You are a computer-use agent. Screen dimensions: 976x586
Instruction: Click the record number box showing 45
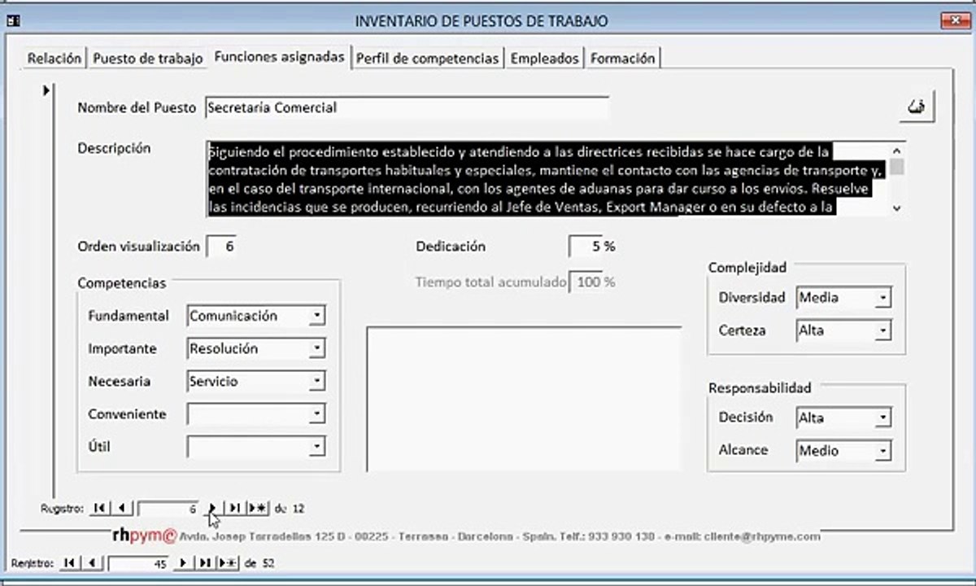click(137, 563)
